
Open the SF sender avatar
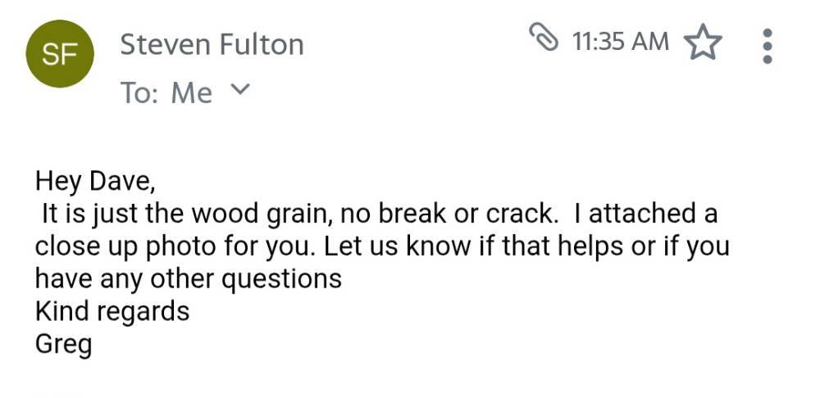click(60, 54)
